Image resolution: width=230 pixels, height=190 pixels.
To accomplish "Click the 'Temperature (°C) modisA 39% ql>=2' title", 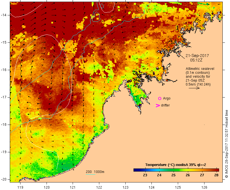I will (176, 165).
